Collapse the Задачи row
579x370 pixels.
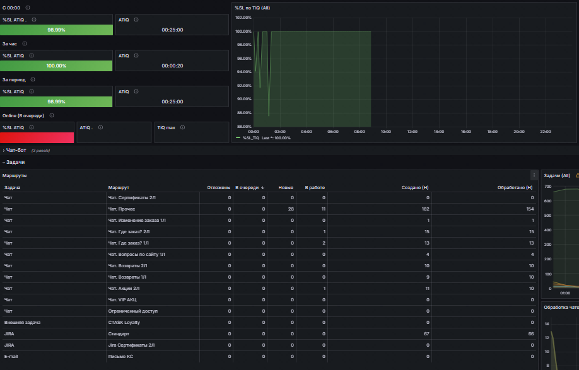14,163
